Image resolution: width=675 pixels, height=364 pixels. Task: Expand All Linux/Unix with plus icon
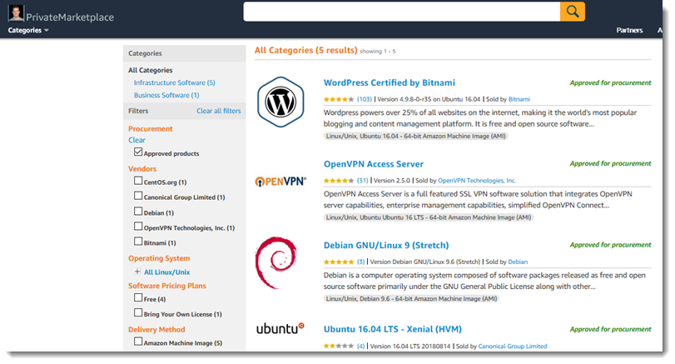[x=137, y=272]
